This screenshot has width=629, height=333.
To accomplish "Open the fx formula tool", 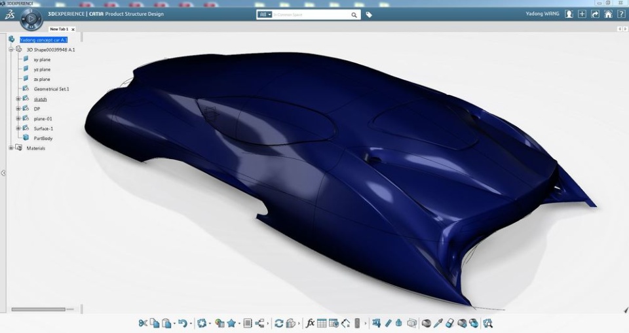I will pos(310,323).
